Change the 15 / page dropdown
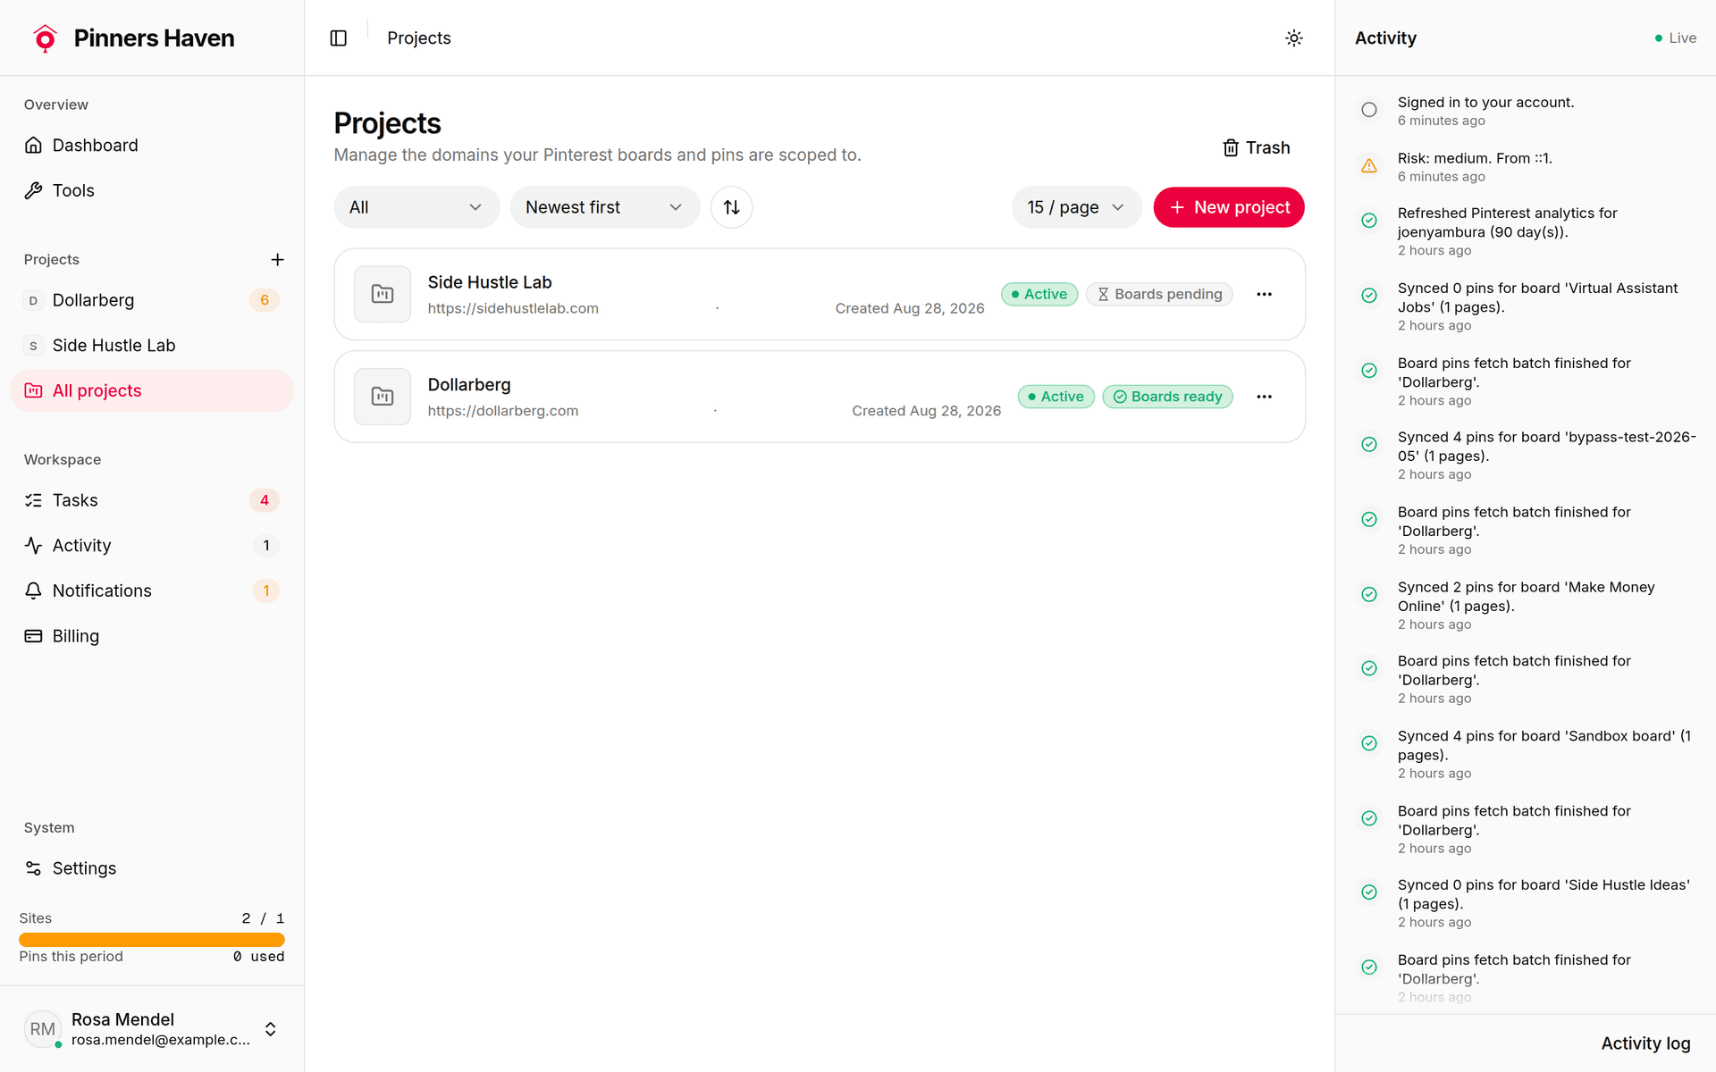Image resolution: width=1716 pixels, height=1072 pixels. [x=1076, y=207]
